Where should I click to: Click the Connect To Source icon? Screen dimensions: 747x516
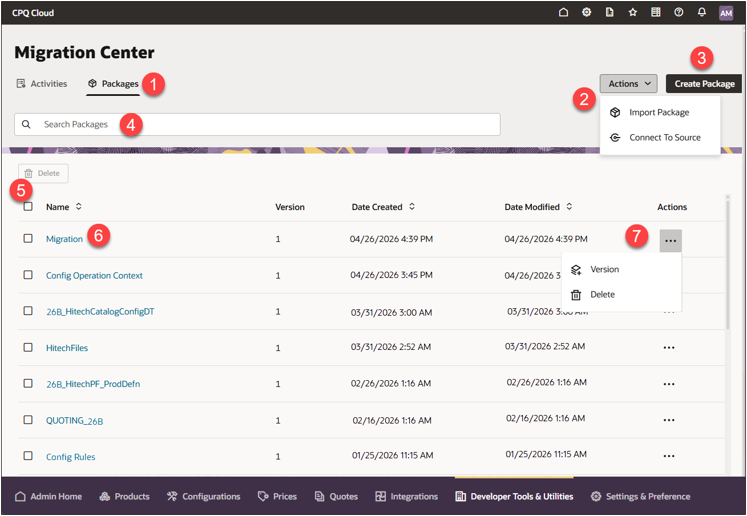(615, 138)
